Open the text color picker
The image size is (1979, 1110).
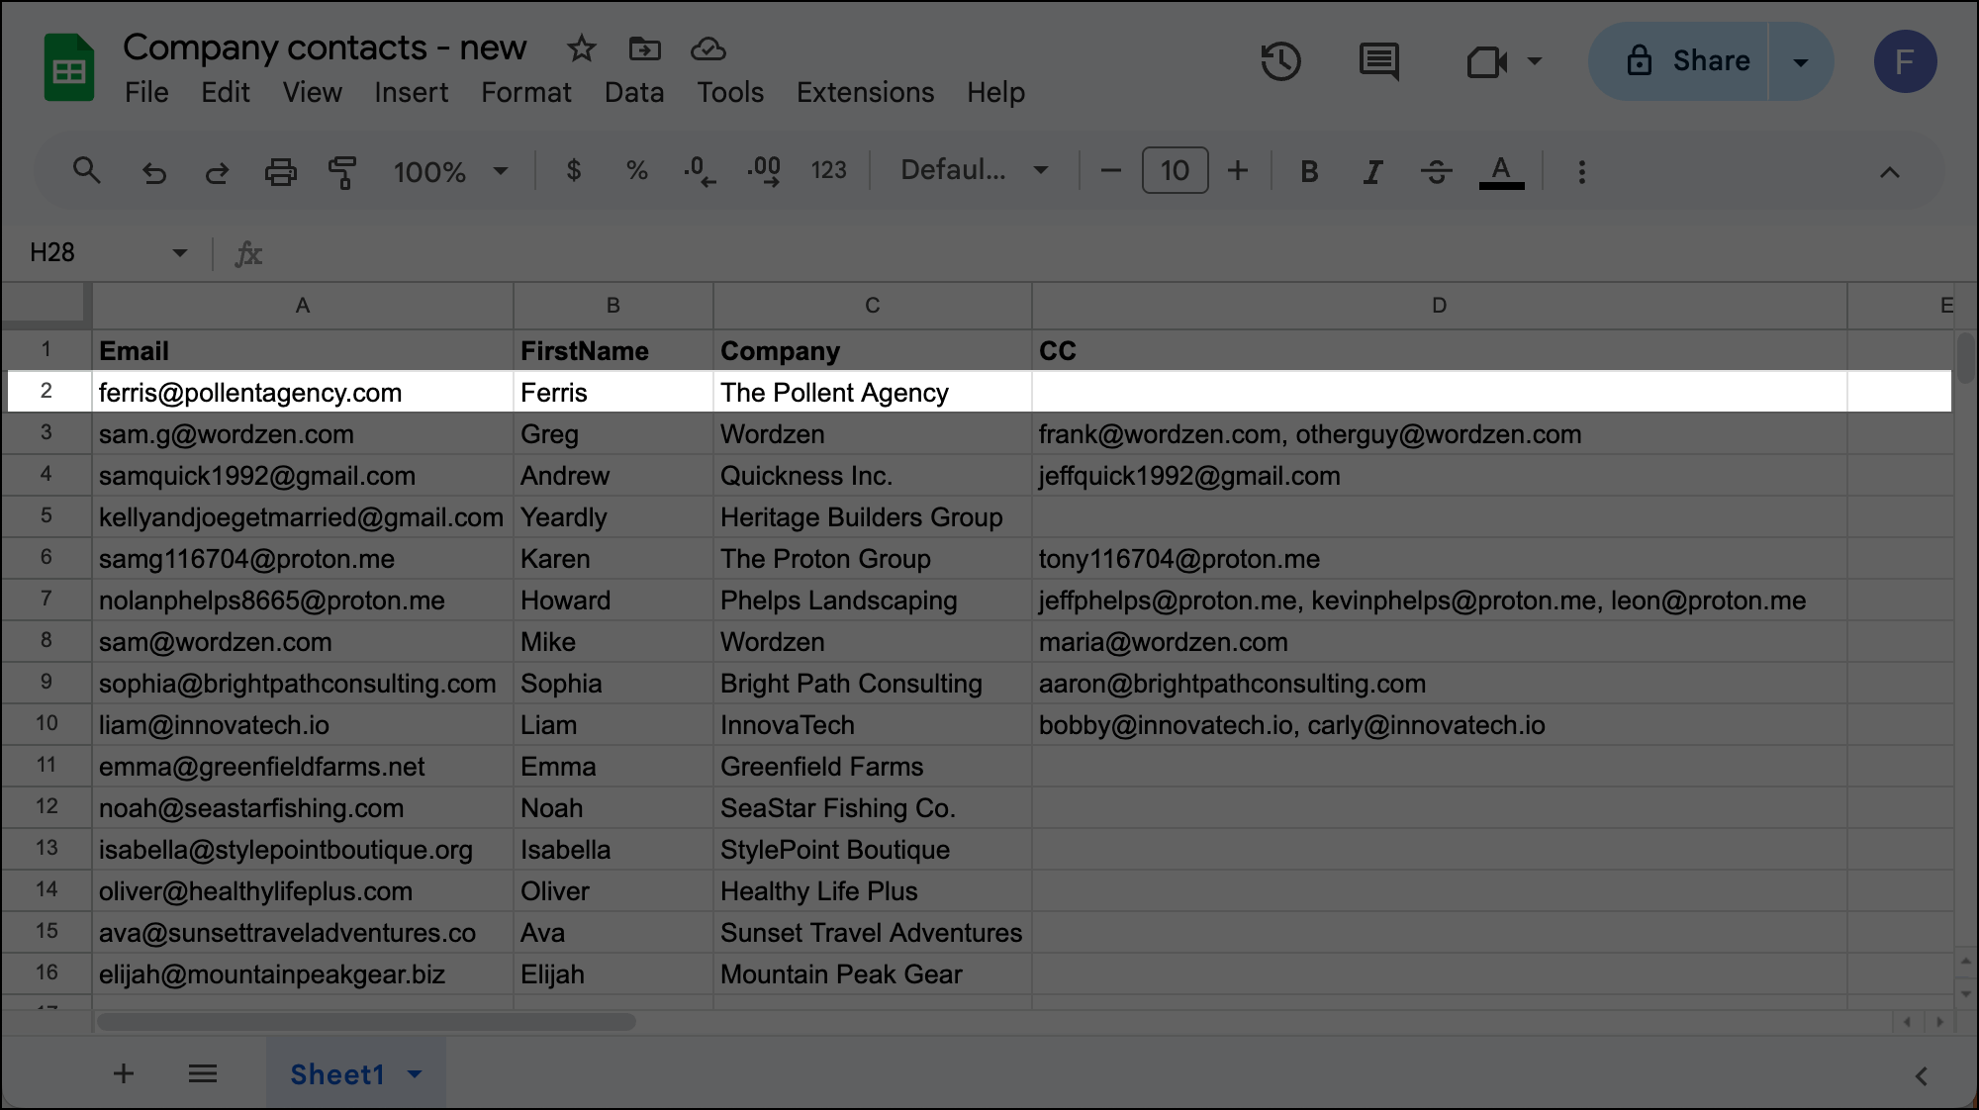(1501, 171)
